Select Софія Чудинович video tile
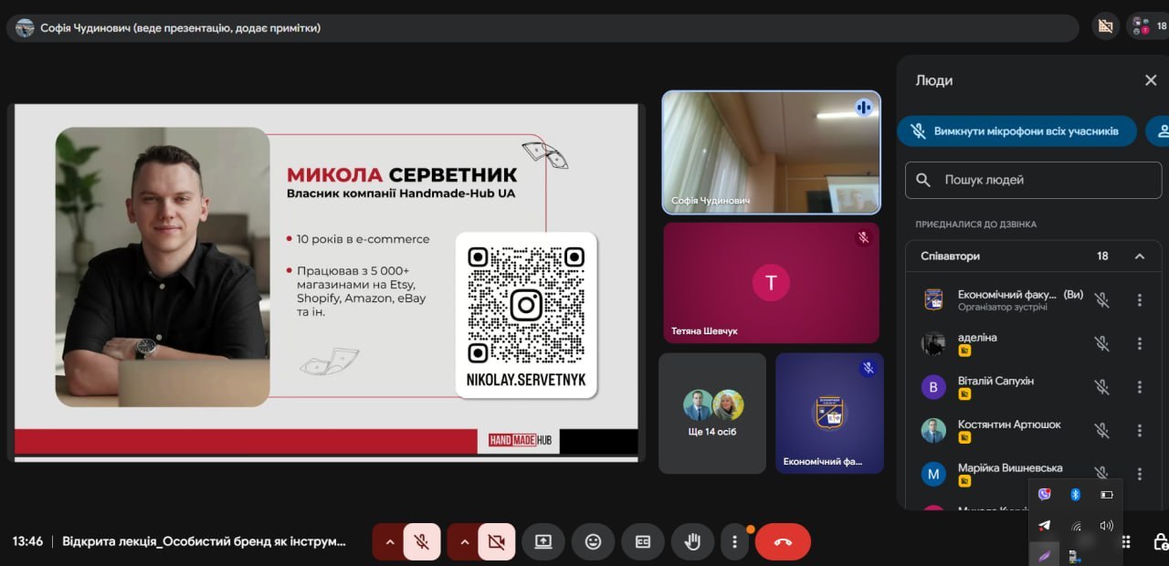The height and width of the screenshot is (566, 1169). click(772, 152)
